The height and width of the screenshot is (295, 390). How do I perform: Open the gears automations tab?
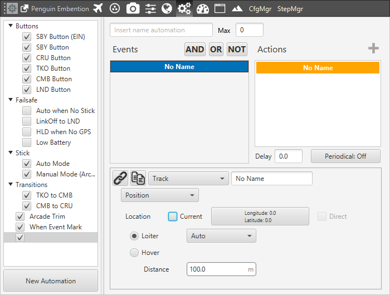pos(184,8)
